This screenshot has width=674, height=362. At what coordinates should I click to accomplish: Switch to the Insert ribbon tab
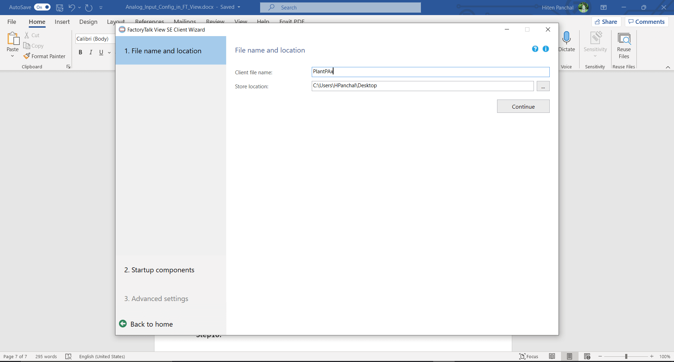(62, 22)
